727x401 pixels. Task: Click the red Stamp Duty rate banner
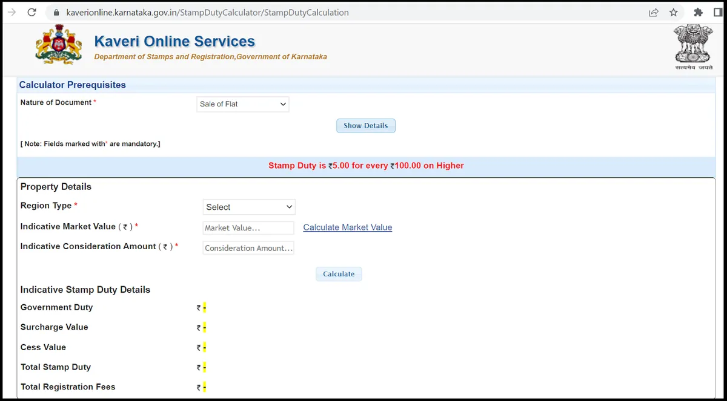[x=366, y=166]
